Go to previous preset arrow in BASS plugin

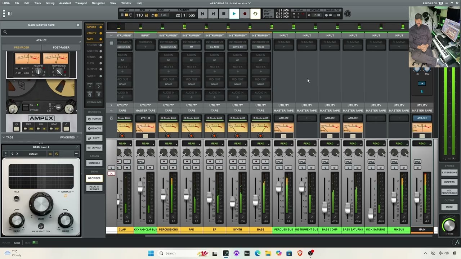click(x=12, y=154)
